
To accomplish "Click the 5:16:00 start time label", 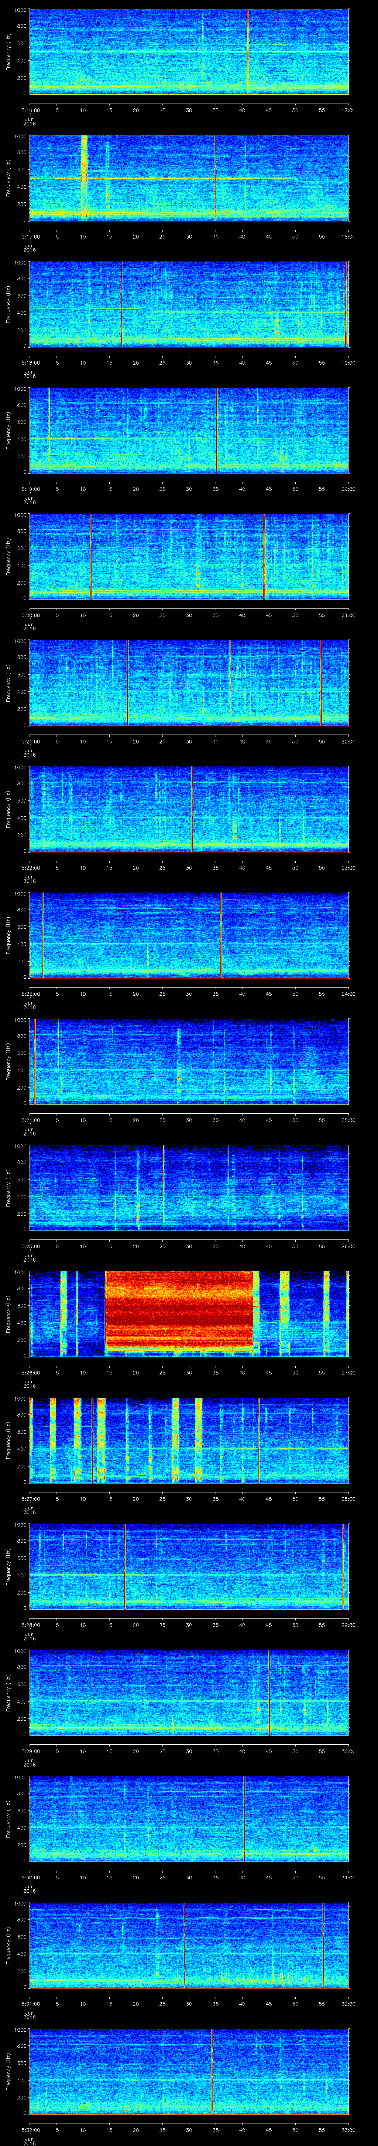I will (x=30, y=110).
